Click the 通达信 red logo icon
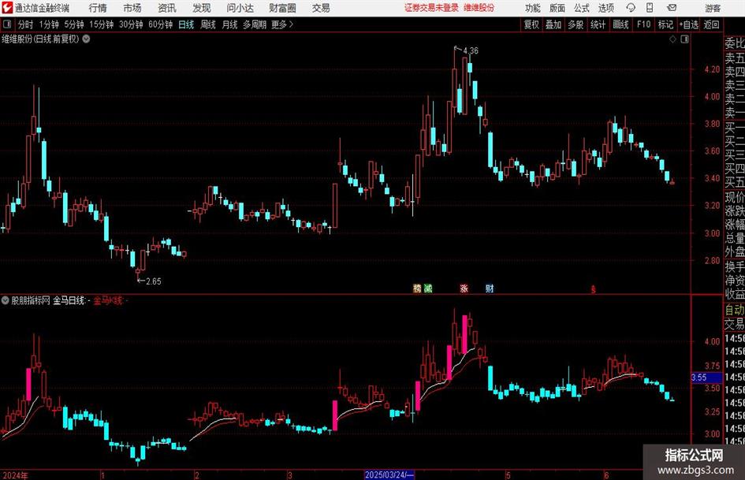Screen dimensions: 745x480 click(x=7, y=8)
